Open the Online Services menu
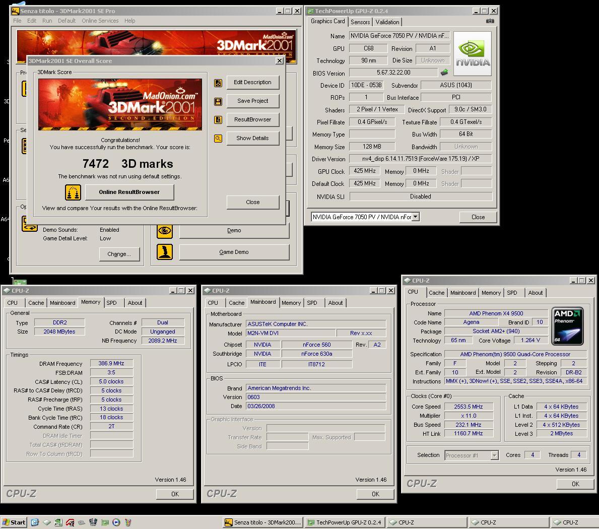 click(100, 21)
